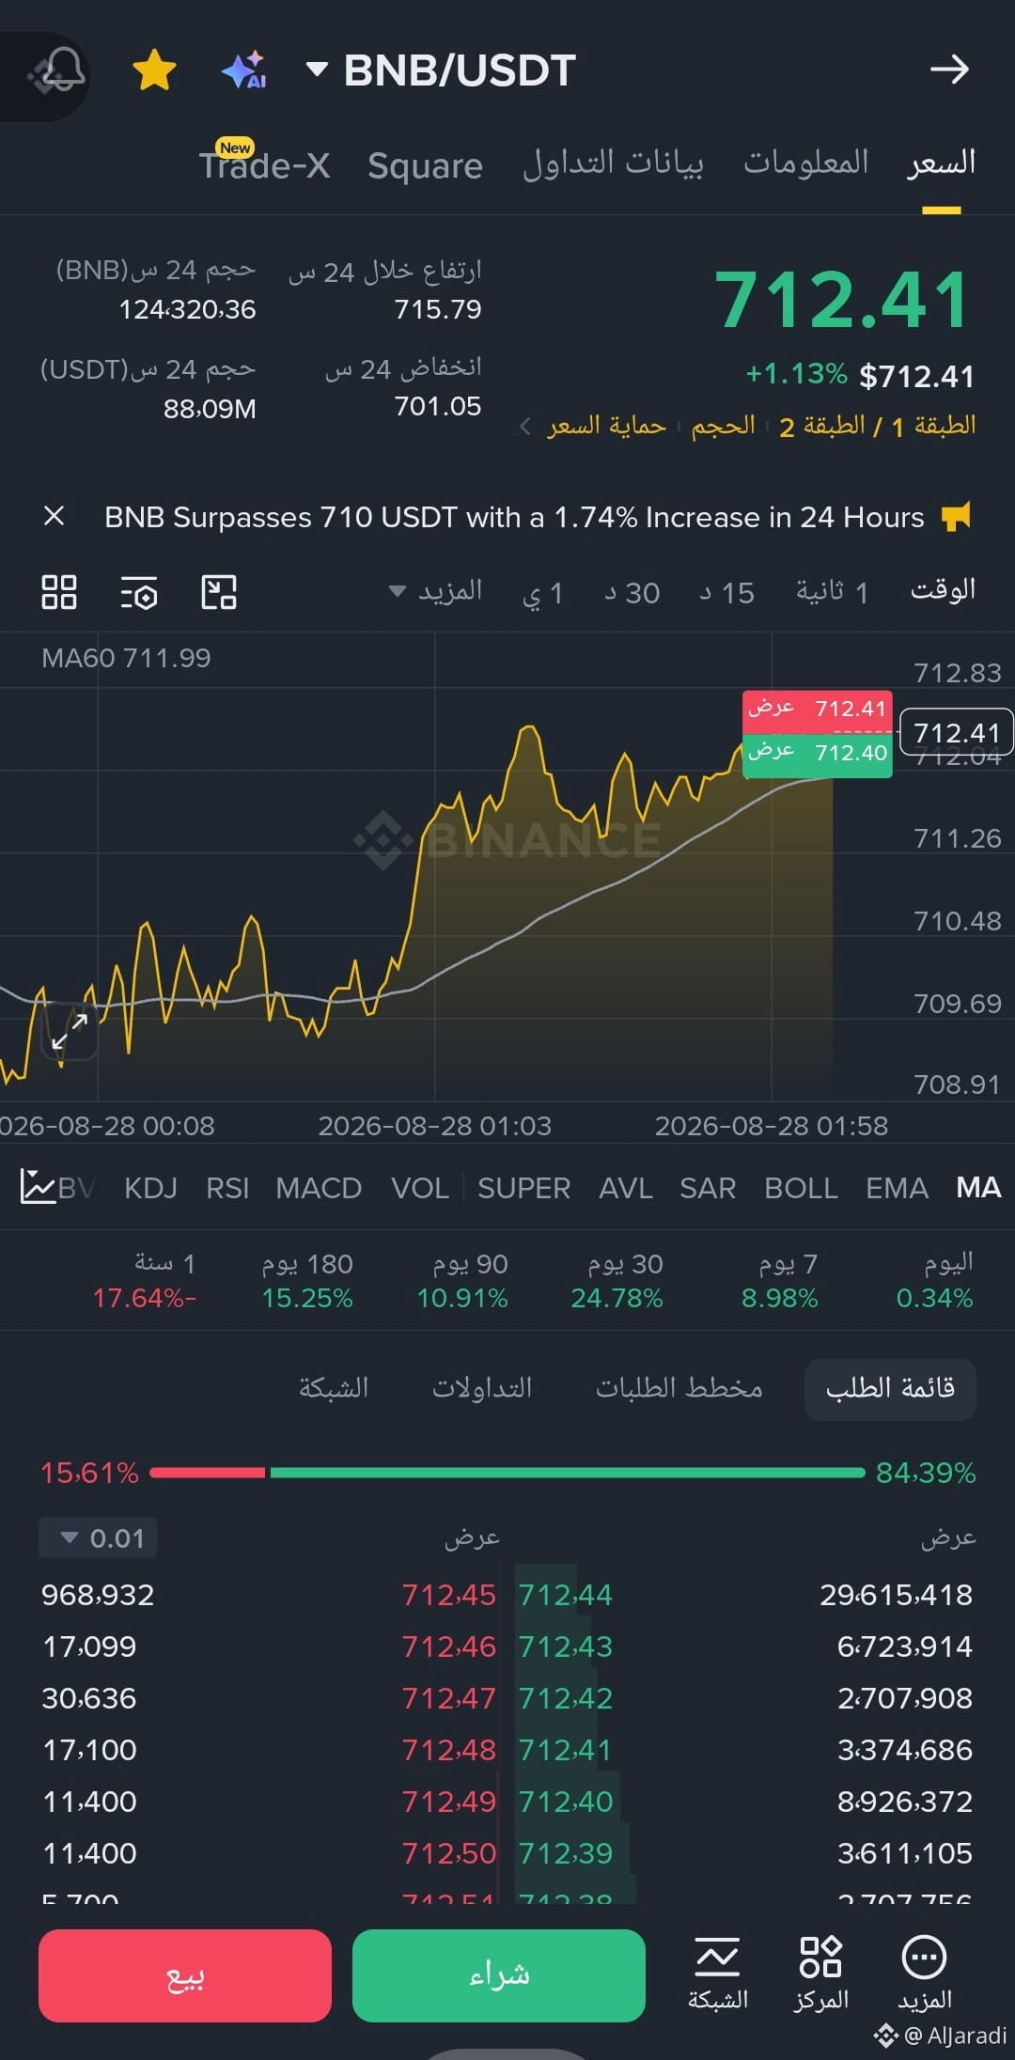Select the 15 د timeframe

726,592
